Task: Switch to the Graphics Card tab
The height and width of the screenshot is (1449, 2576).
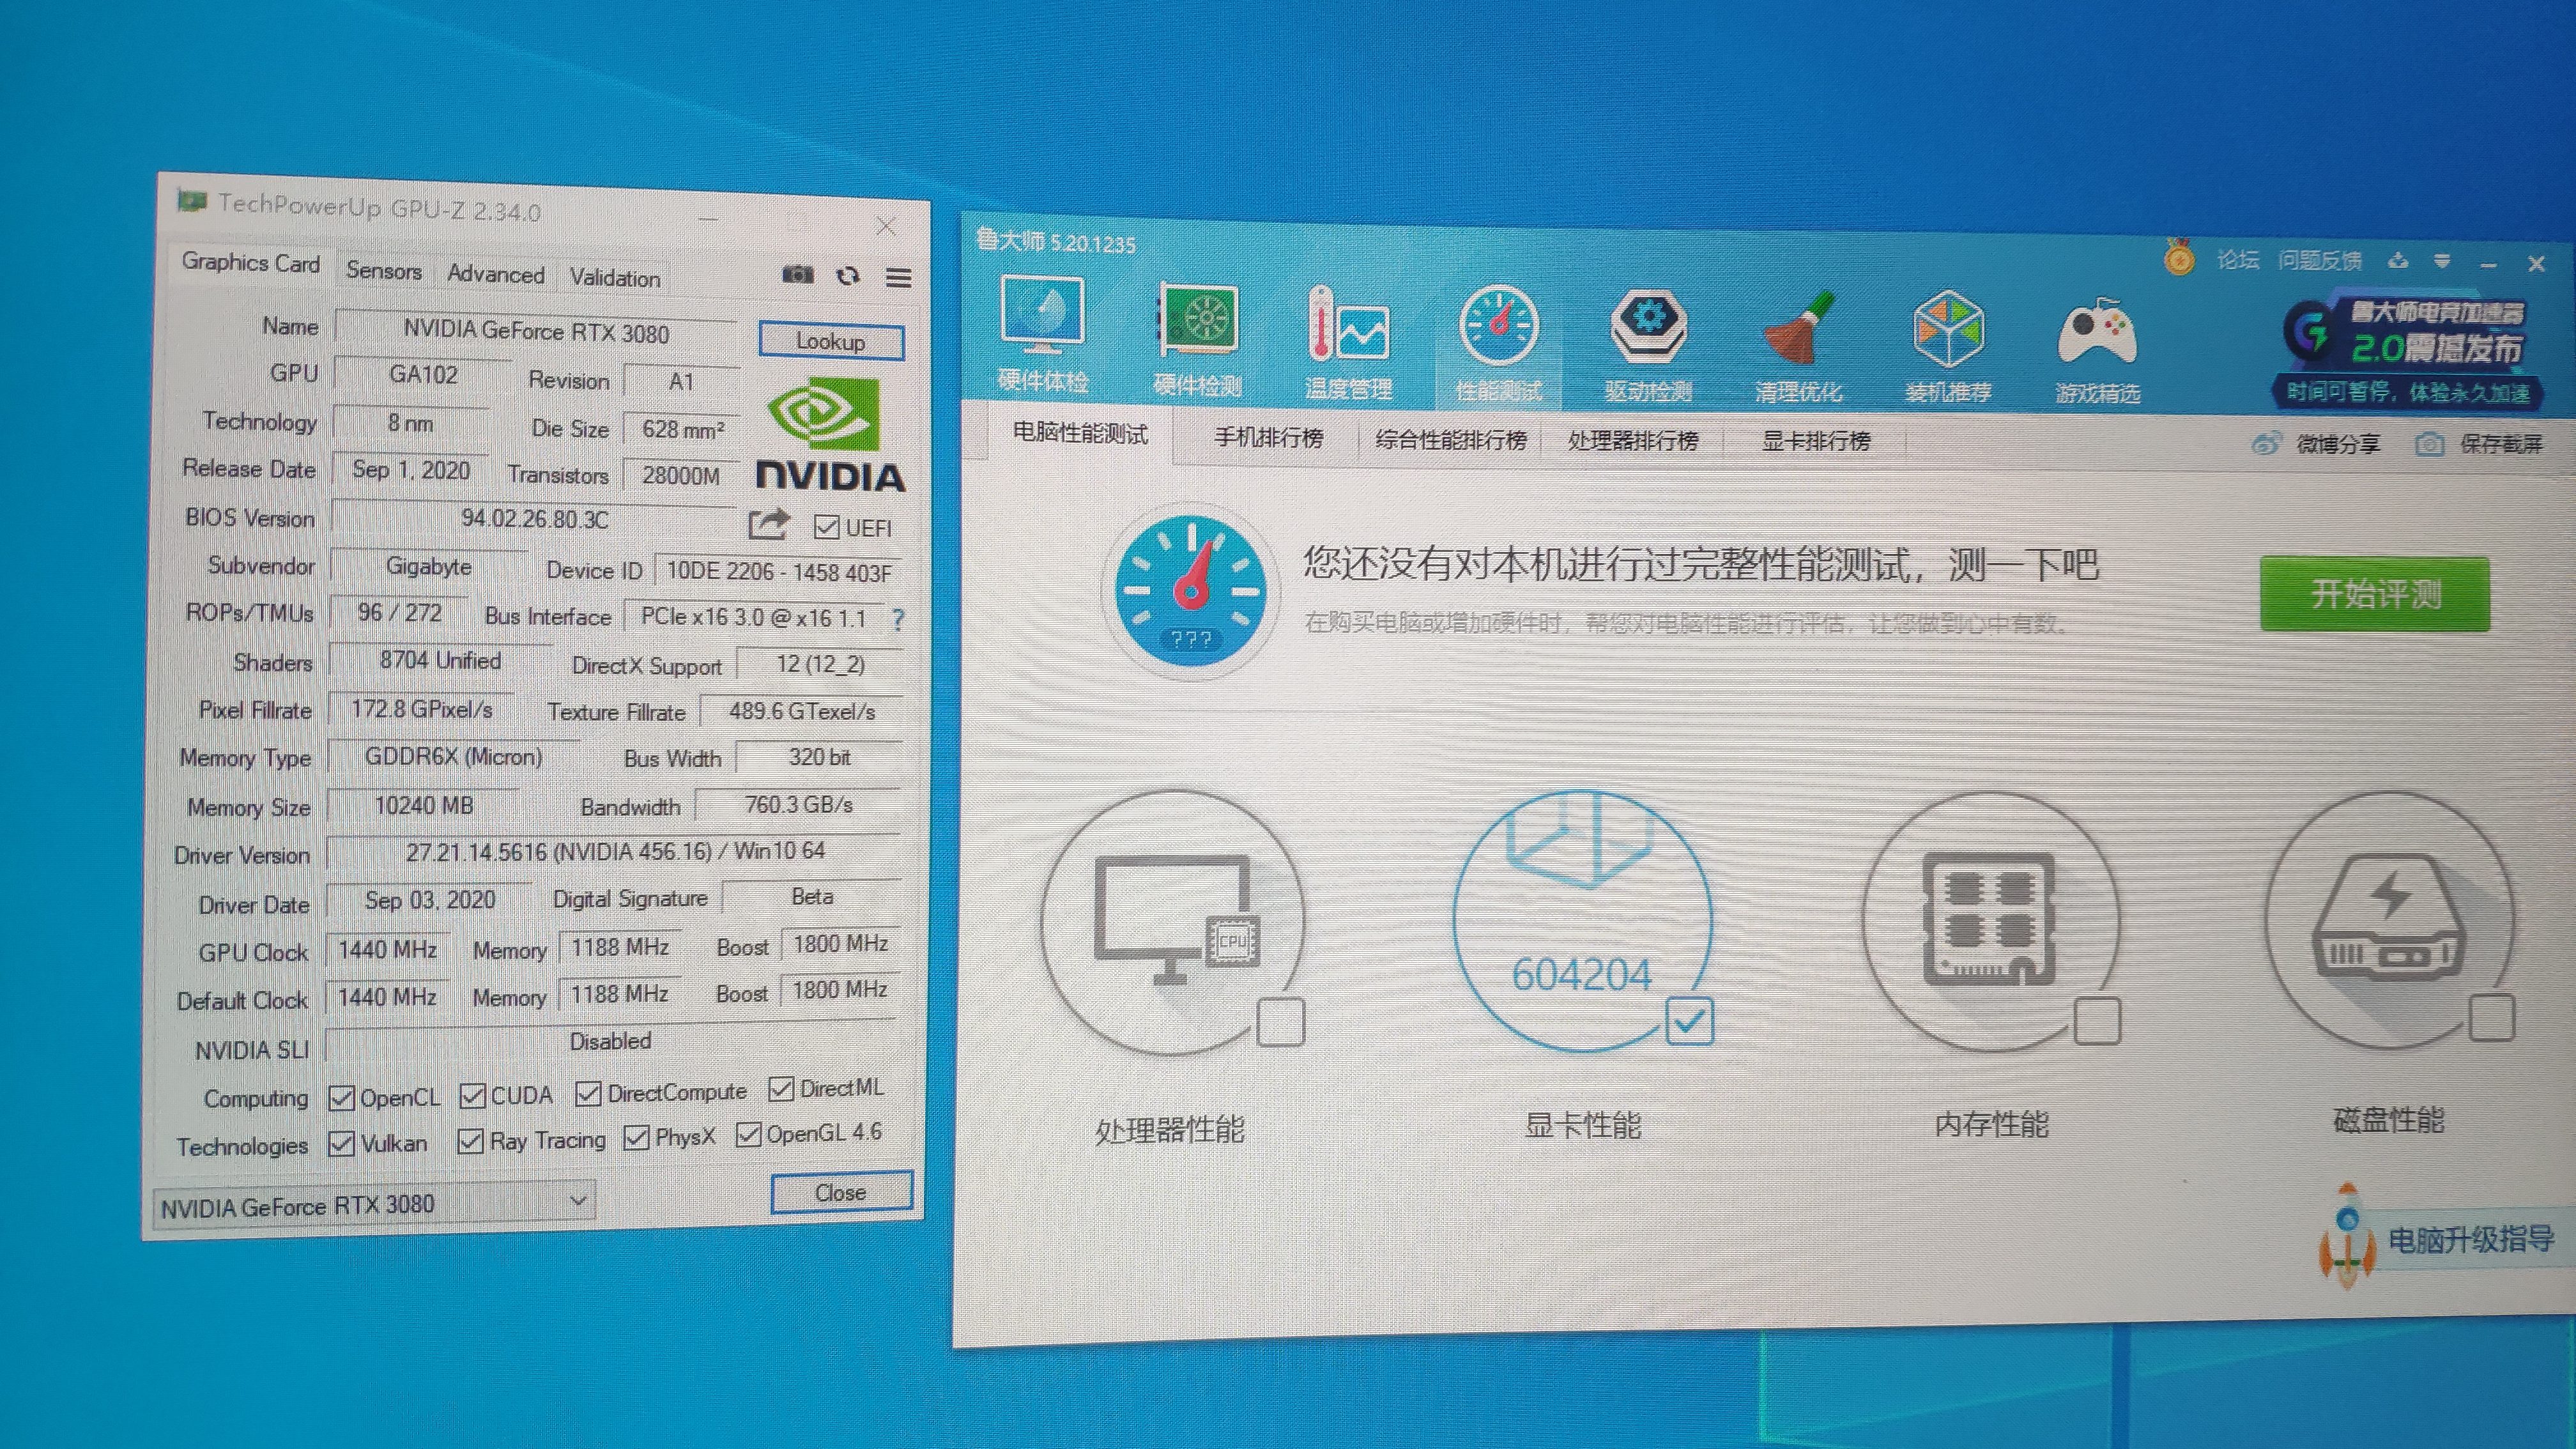Action: pos(250,262)
